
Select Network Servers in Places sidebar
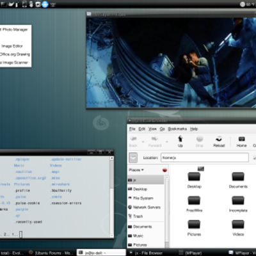(x=144, y=207)
